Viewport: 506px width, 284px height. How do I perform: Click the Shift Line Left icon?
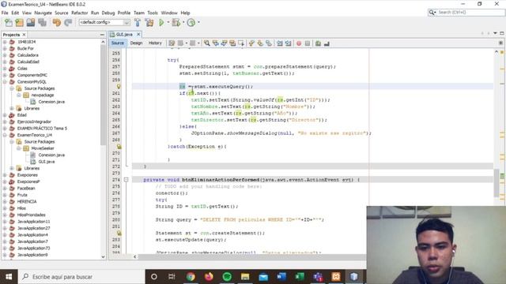279,43
